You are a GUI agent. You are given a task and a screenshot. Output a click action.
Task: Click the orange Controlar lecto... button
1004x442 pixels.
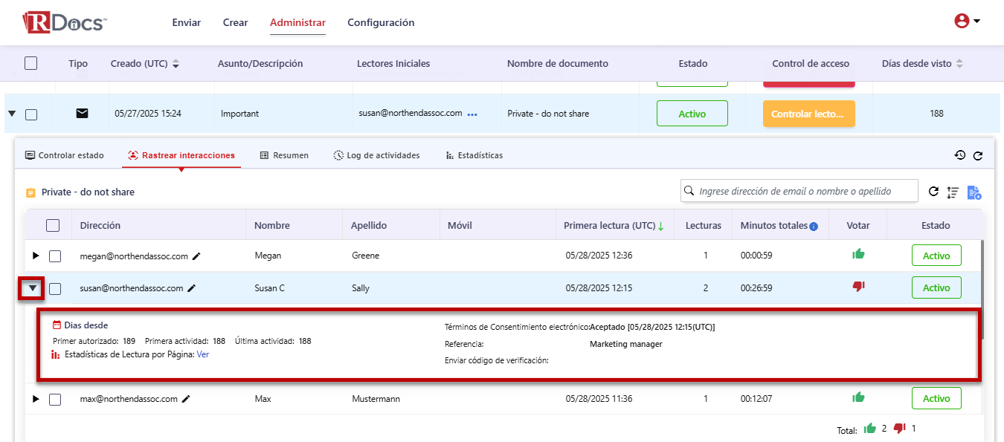click(x=808, y=114)
